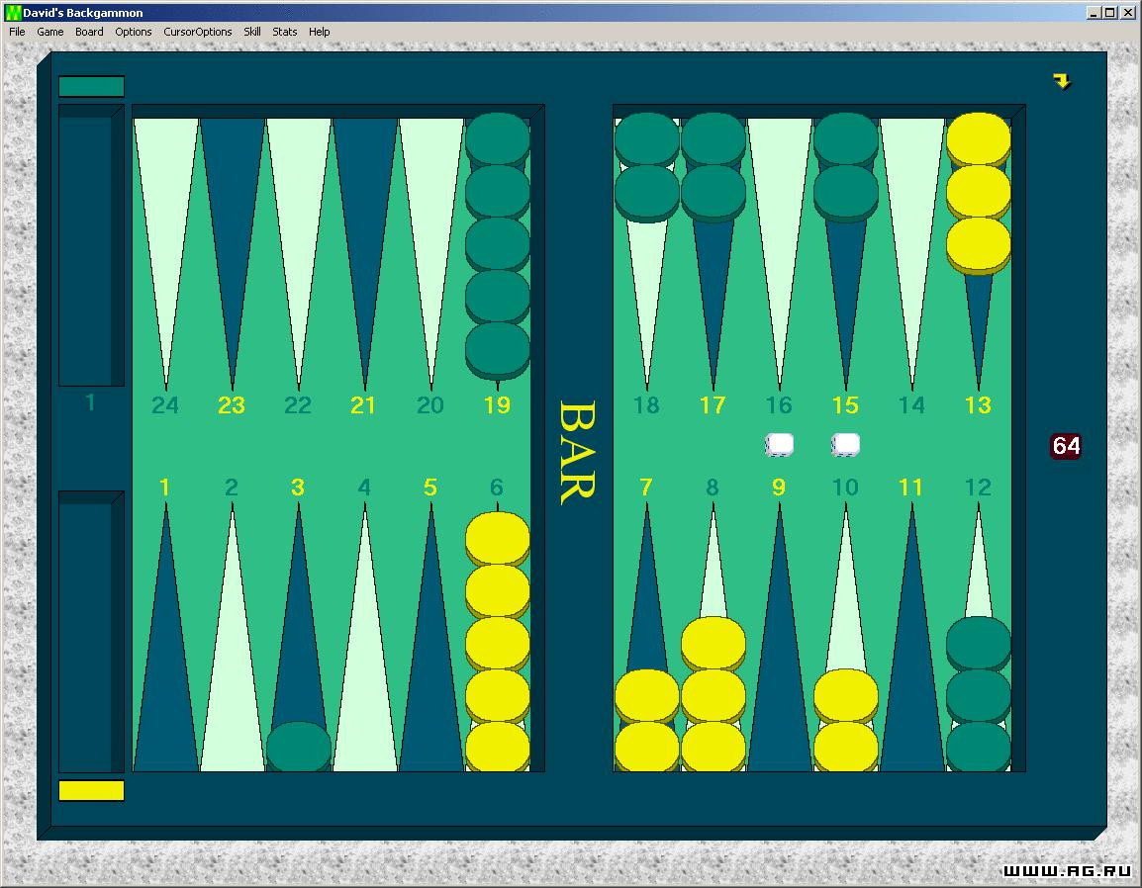
Task: Click the 64 doubling cube
Action: click(1066, 445)
